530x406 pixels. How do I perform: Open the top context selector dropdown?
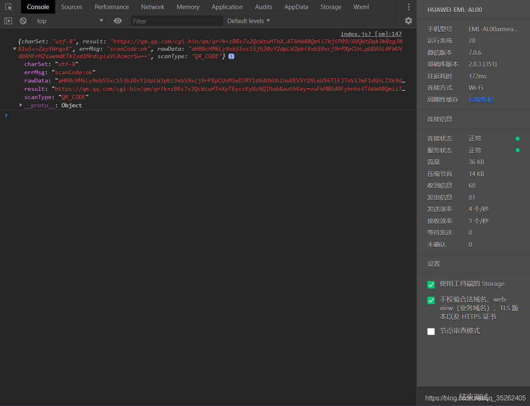(70, 21)
